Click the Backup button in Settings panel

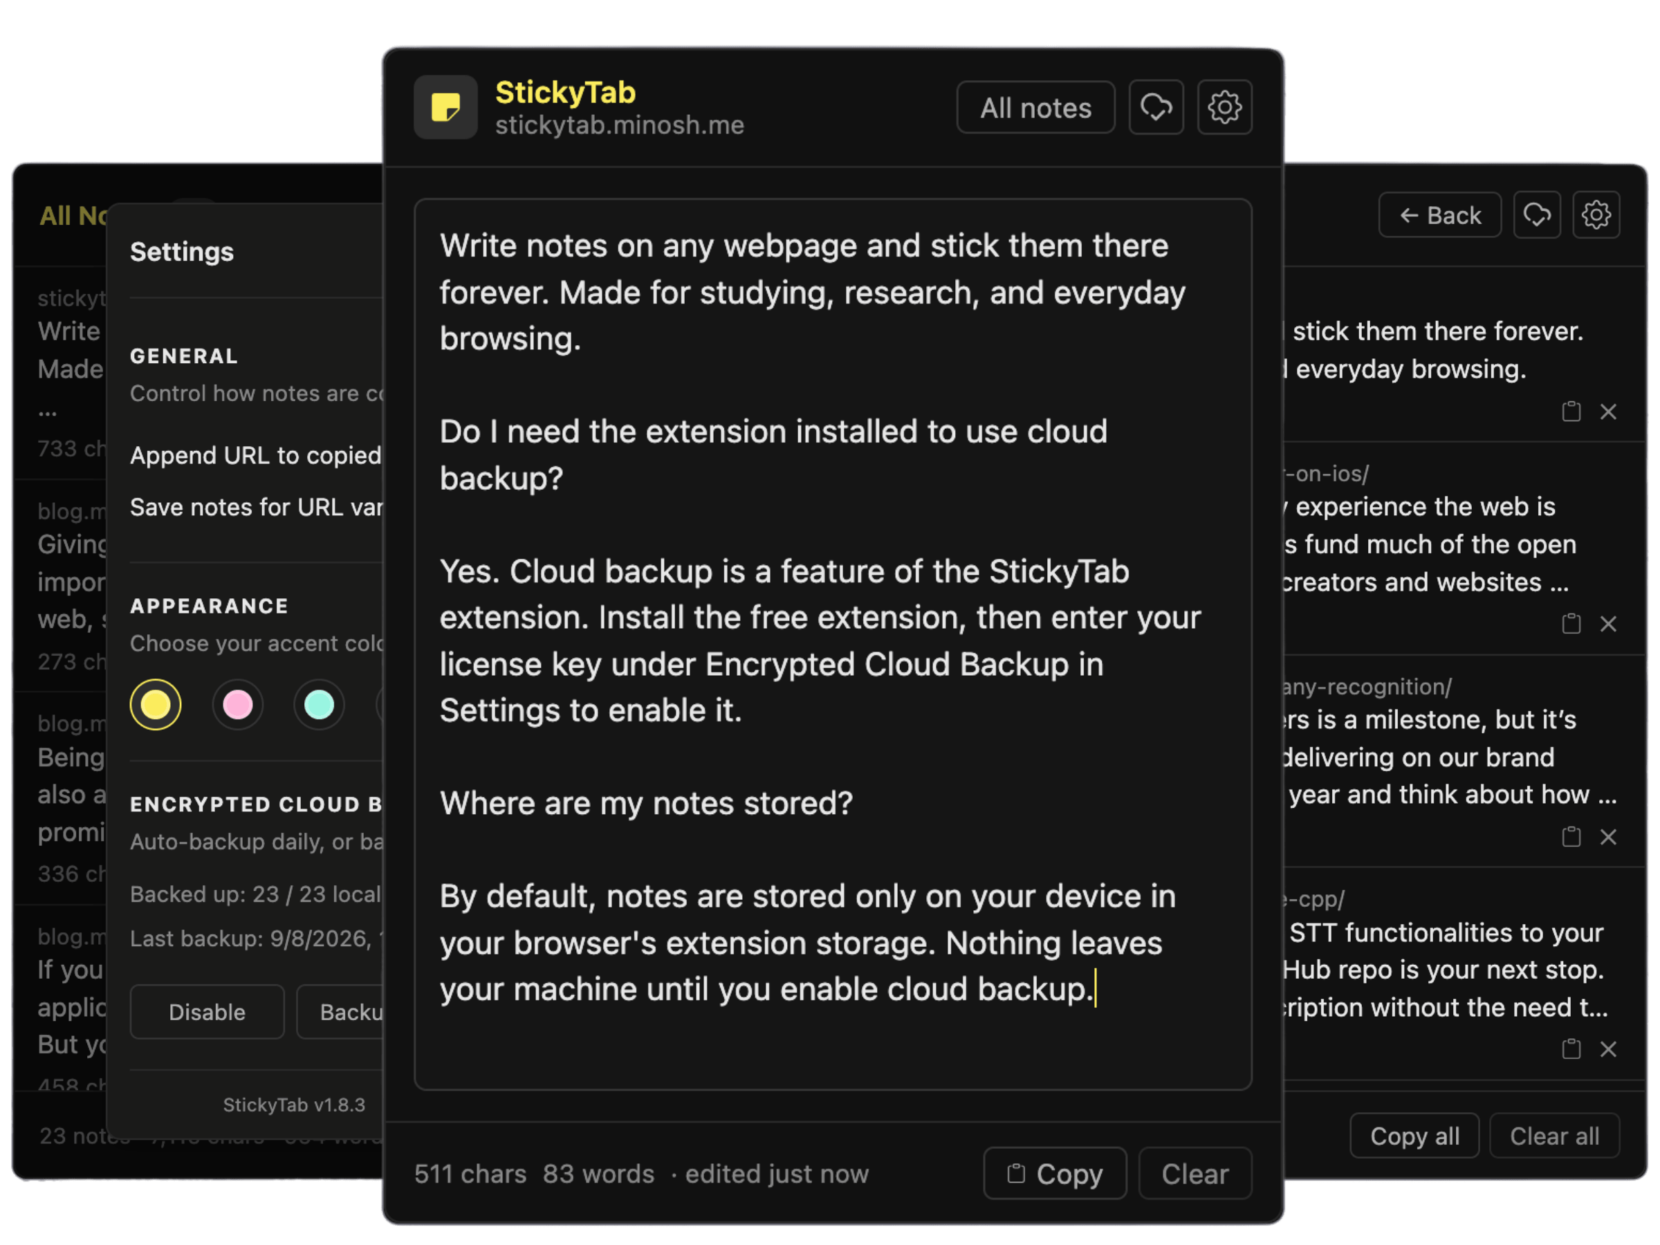click(341, 1012)
